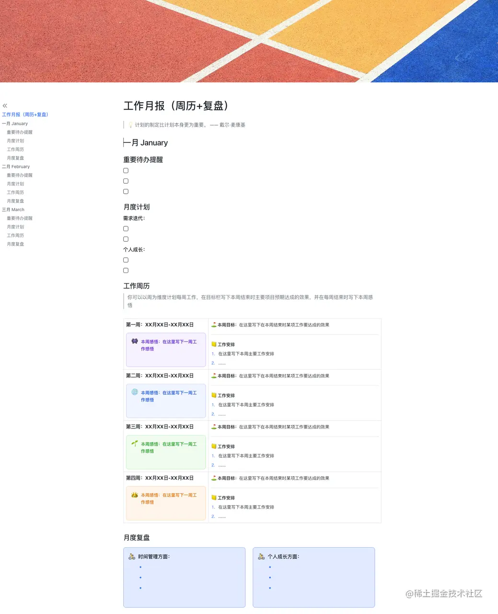Check the first checkbox under 需求迭代
Viewport: 498px width, 614px height.
point(126,228)
